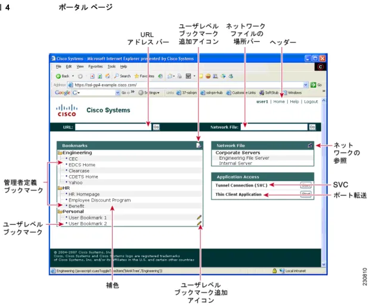This screenshot has width=369, height=308.
Task: Click the Go button next to Network File field
Action: [312, 127]
